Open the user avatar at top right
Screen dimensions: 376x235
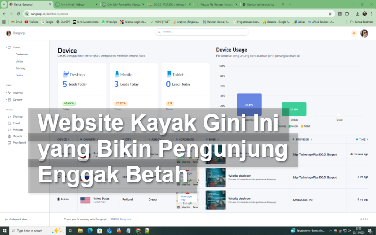tap(364, 33)
